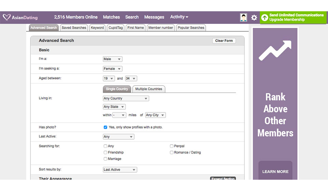Open the profile avatar thumbnail
Image resolution: width=328 pixels, height=191 pixels.
click(243, 17)
